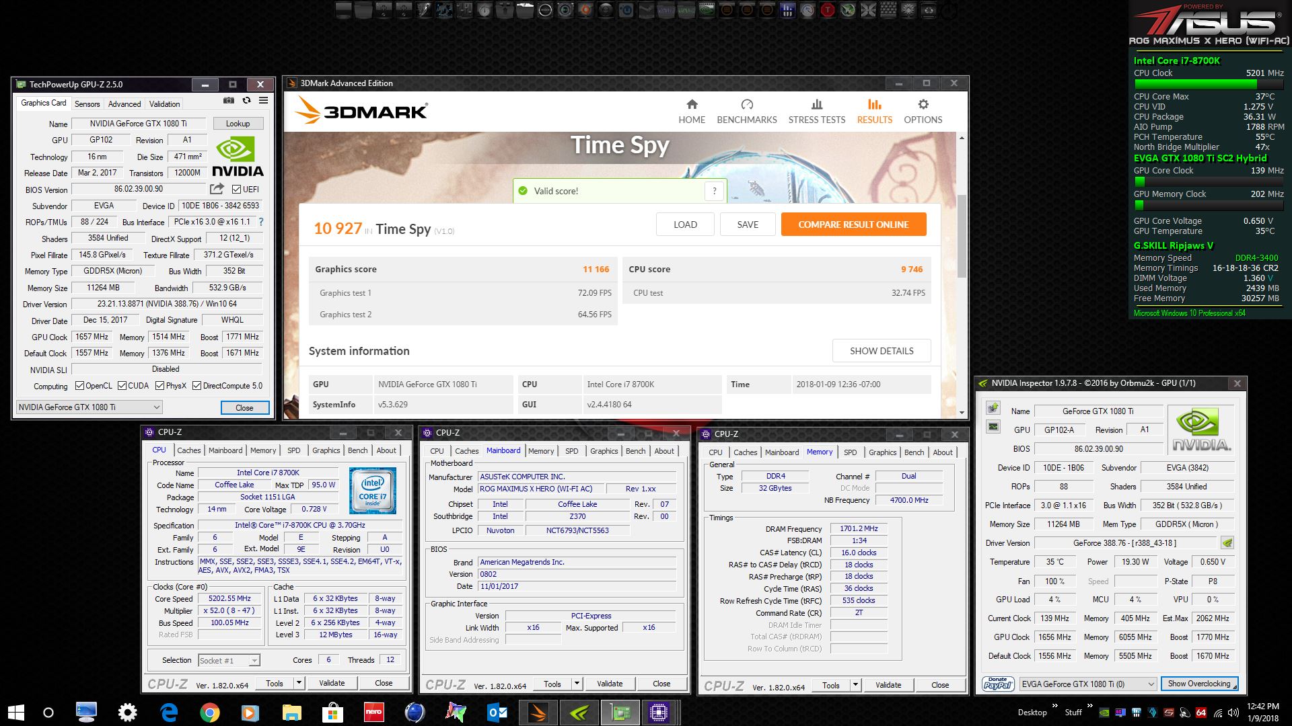The image size is (1292, 726).
Task: Open the SPD tab in the Memory CPU-Z window
Action: [x=850, y=452]
